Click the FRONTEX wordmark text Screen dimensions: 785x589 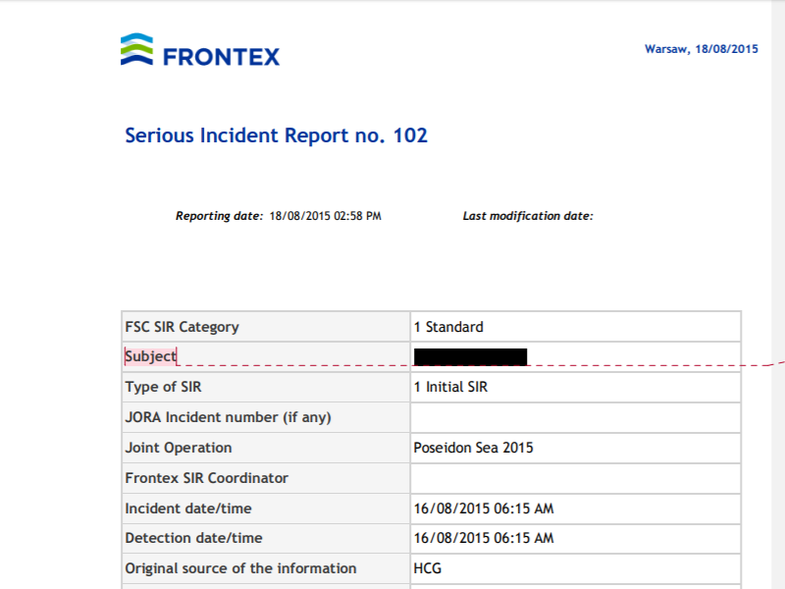[222, 57]
